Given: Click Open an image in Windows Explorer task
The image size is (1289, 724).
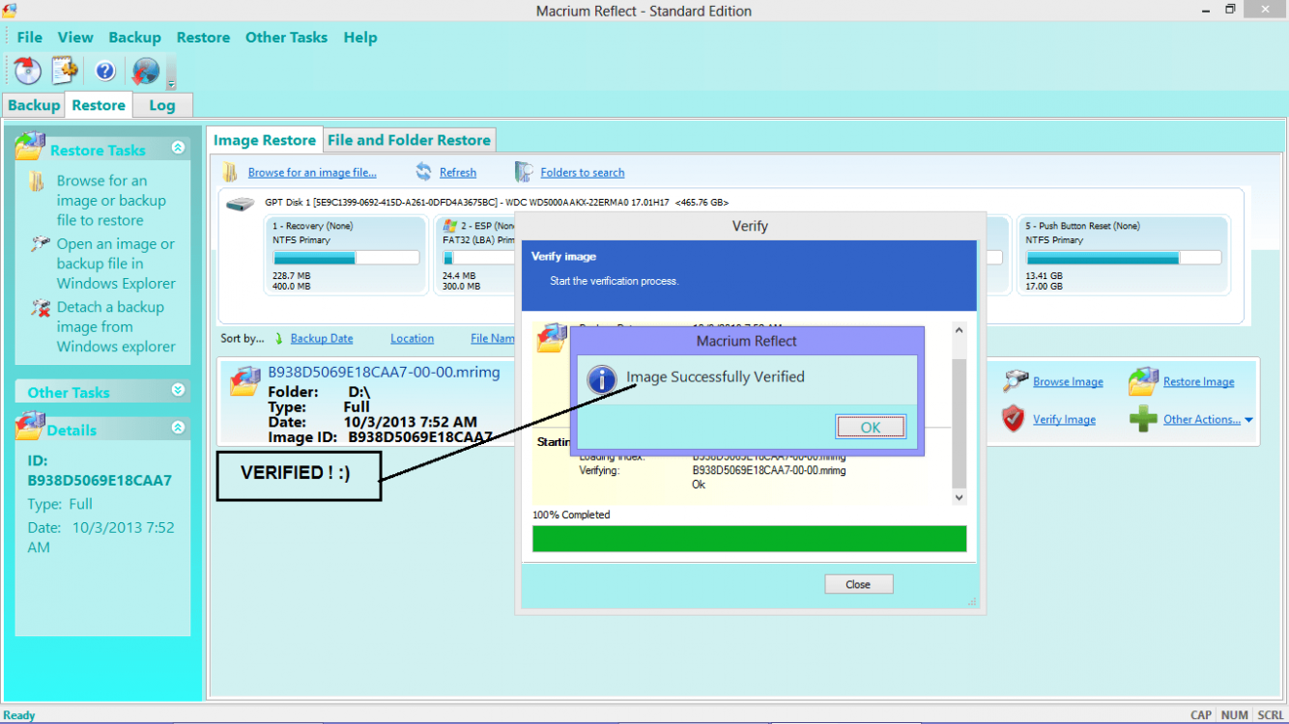Looking at the screenshot, I should click(x=116, y=264).
